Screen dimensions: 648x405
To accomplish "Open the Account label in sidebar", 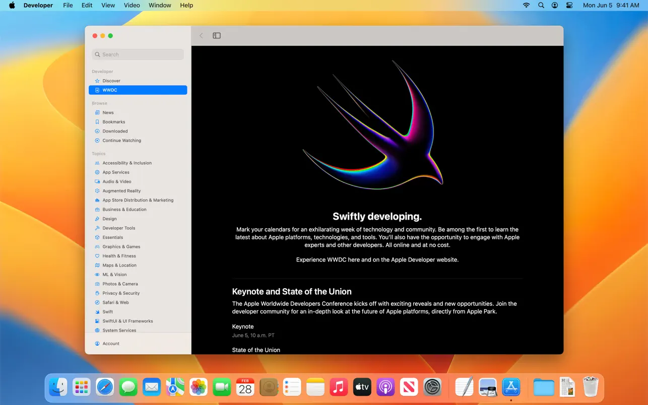I will [x=111, y=344].
